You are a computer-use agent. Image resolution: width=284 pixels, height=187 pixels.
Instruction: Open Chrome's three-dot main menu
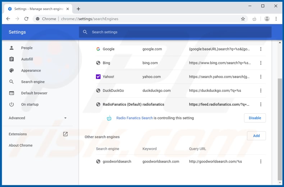[x=276, y=19]
